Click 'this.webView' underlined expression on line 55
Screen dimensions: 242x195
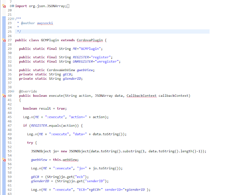click(x=65, y=160)
